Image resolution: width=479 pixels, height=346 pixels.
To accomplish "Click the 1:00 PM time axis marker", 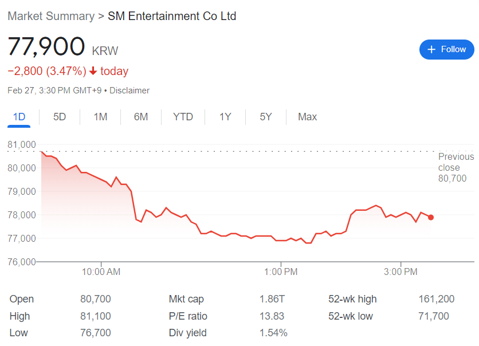I will click(281, 272).
